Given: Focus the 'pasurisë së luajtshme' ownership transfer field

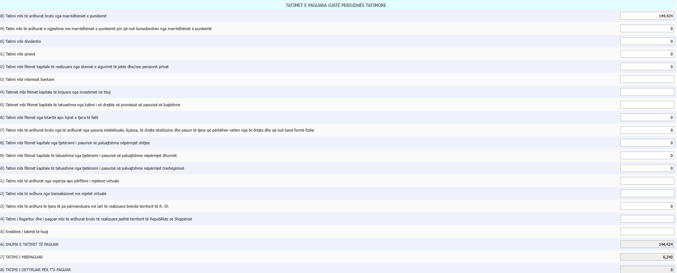Looking at the screenshot, I should [x=647, y=105].
